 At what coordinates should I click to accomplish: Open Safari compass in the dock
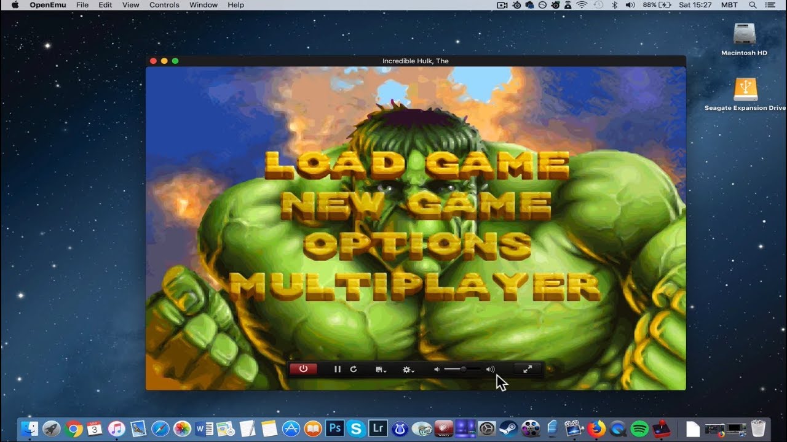click(160, 428)
